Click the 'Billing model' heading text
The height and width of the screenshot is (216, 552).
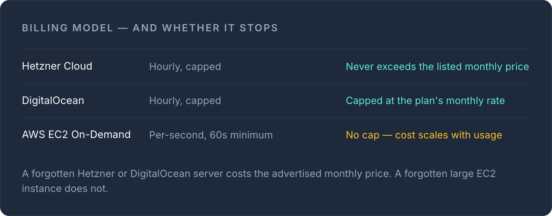(x=68, y=28)
